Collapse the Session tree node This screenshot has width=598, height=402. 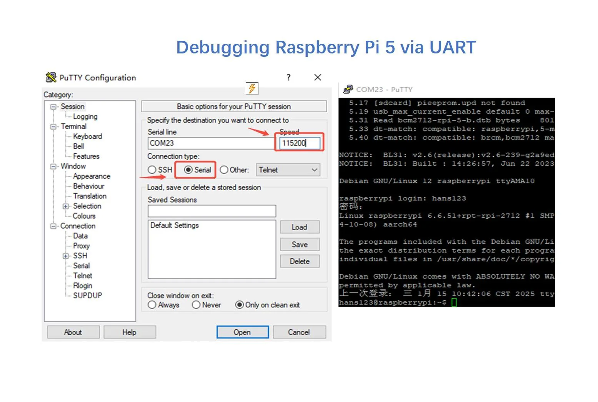click(x=53, y=107)
